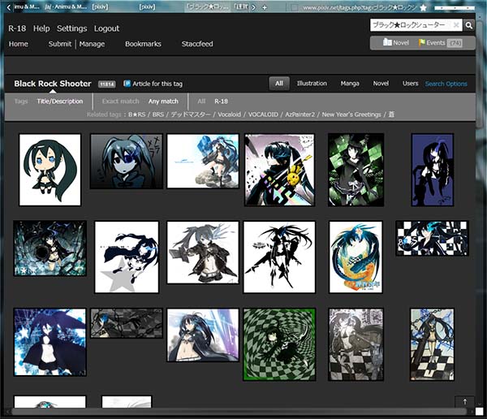Switch to the Novel results tab
Image resolution: width=487 pixels, height=419 pixels.
click(x=381, y=84)
